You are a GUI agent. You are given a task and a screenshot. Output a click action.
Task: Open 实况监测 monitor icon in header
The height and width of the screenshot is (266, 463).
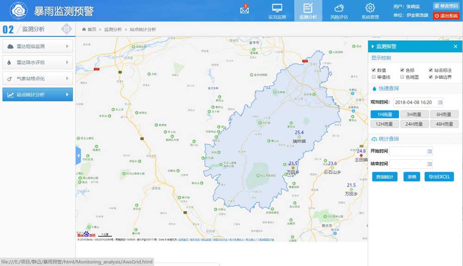coord(277,8)
